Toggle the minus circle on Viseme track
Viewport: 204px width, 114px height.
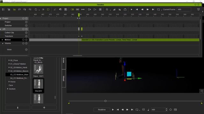point(23,43)
